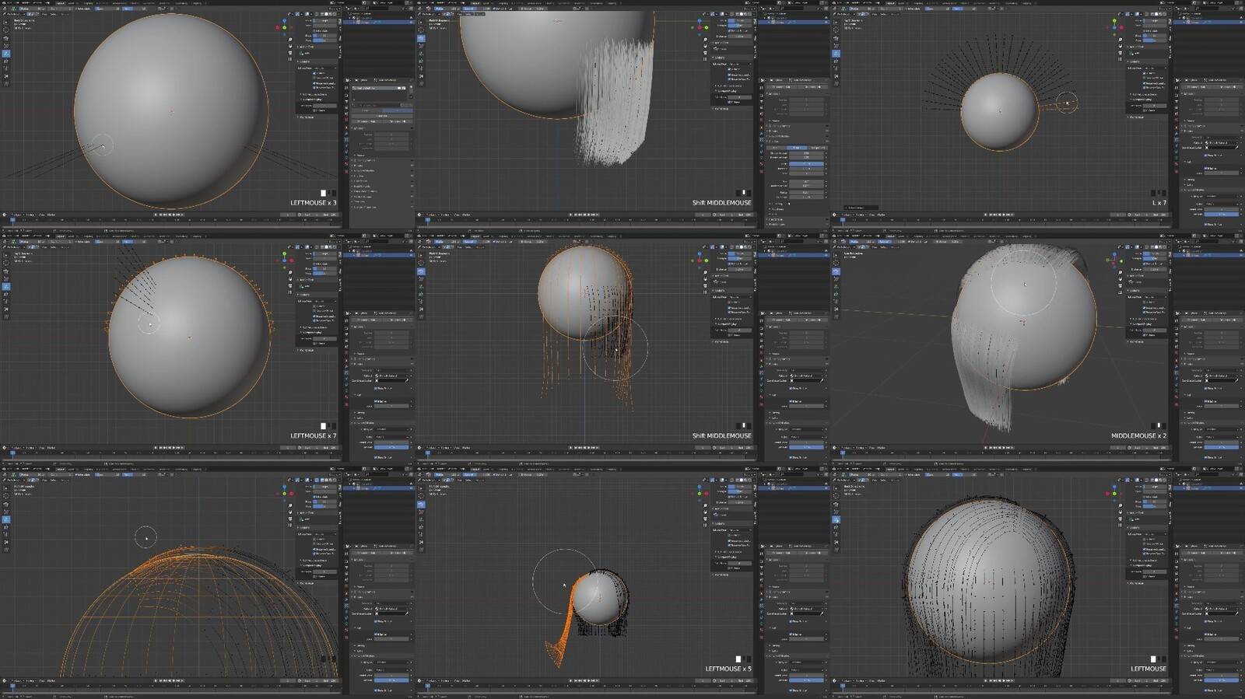This screenshot has width=1245, height=699.
Task: Open Modifiers wrench tab in LEFTMOUSE x 7 view
Action: [x=346, y=367]
